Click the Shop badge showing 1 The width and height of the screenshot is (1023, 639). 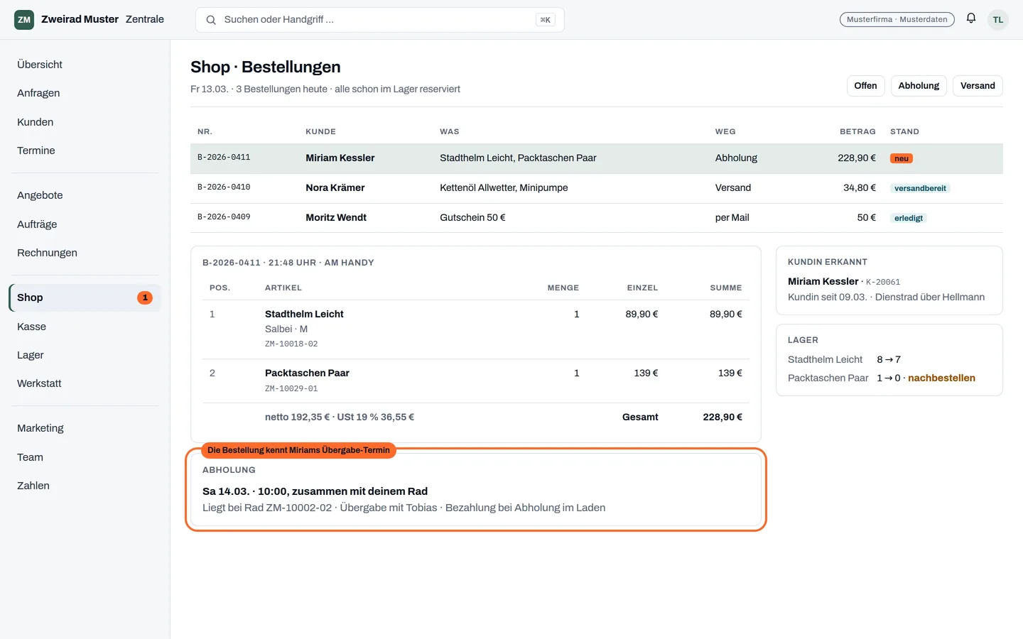coord(145,297)
